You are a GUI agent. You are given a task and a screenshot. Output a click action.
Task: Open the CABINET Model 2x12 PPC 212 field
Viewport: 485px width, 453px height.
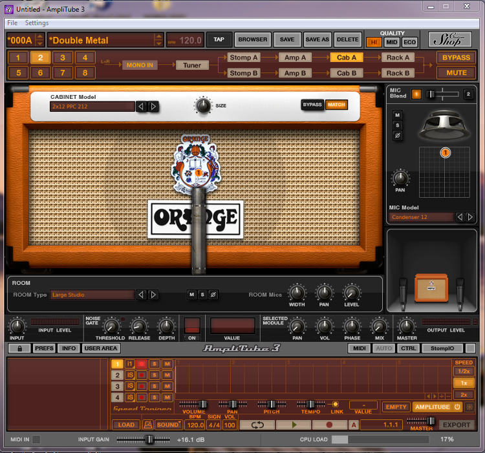[x=92, y=107]
